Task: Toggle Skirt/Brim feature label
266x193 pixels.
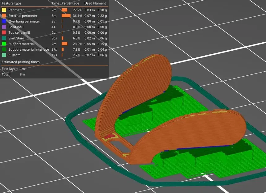Action: click(x=16, y=38)
